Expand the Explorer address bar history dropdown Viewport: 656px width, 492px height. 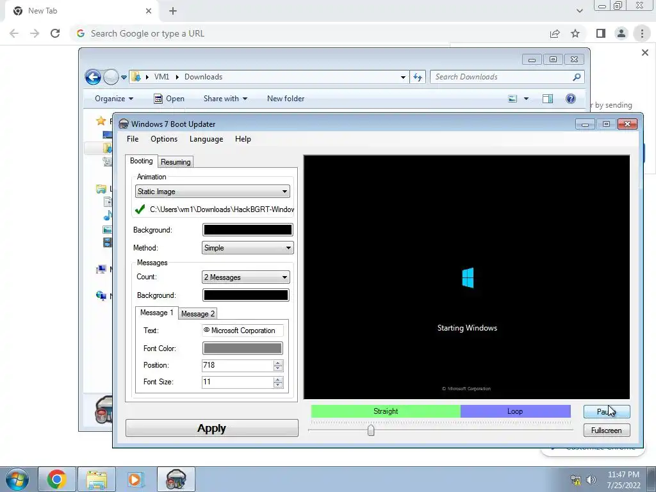point(403,77)
